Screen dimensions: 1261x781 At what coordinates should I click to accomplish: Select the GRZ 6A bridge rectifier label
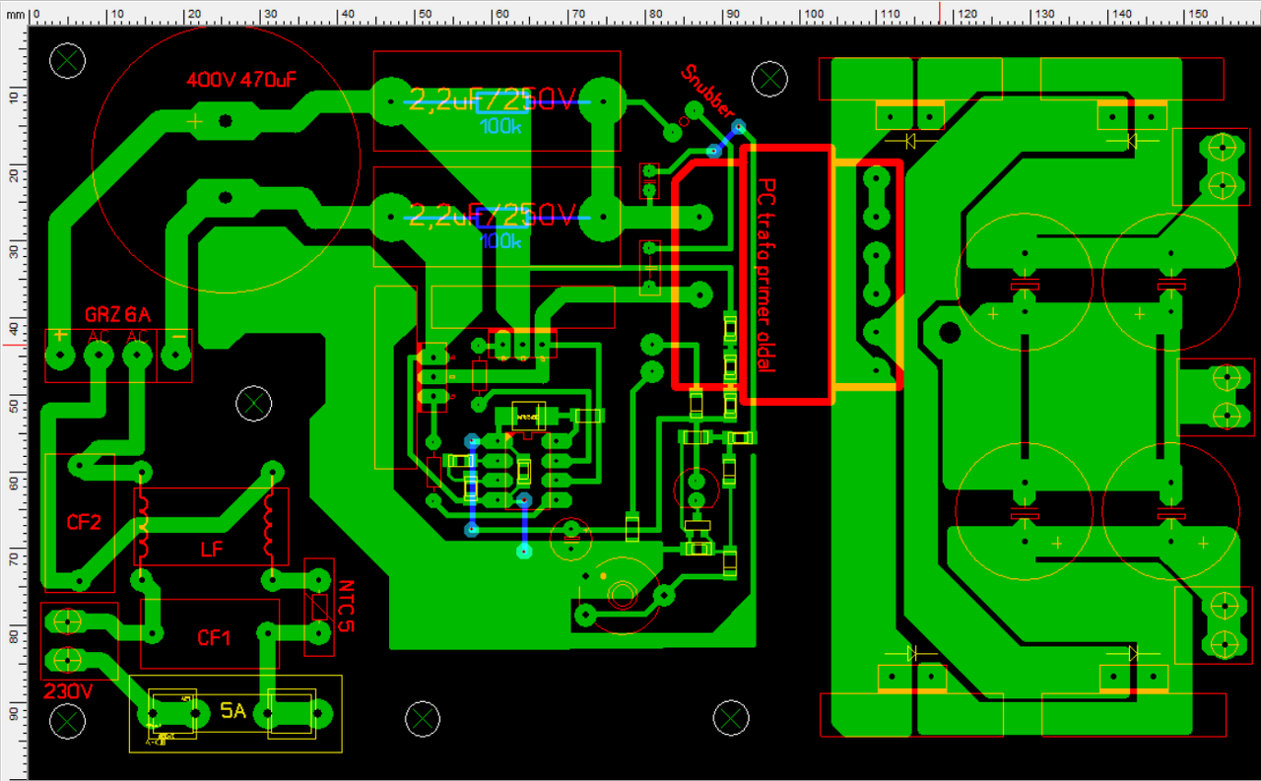117,314
